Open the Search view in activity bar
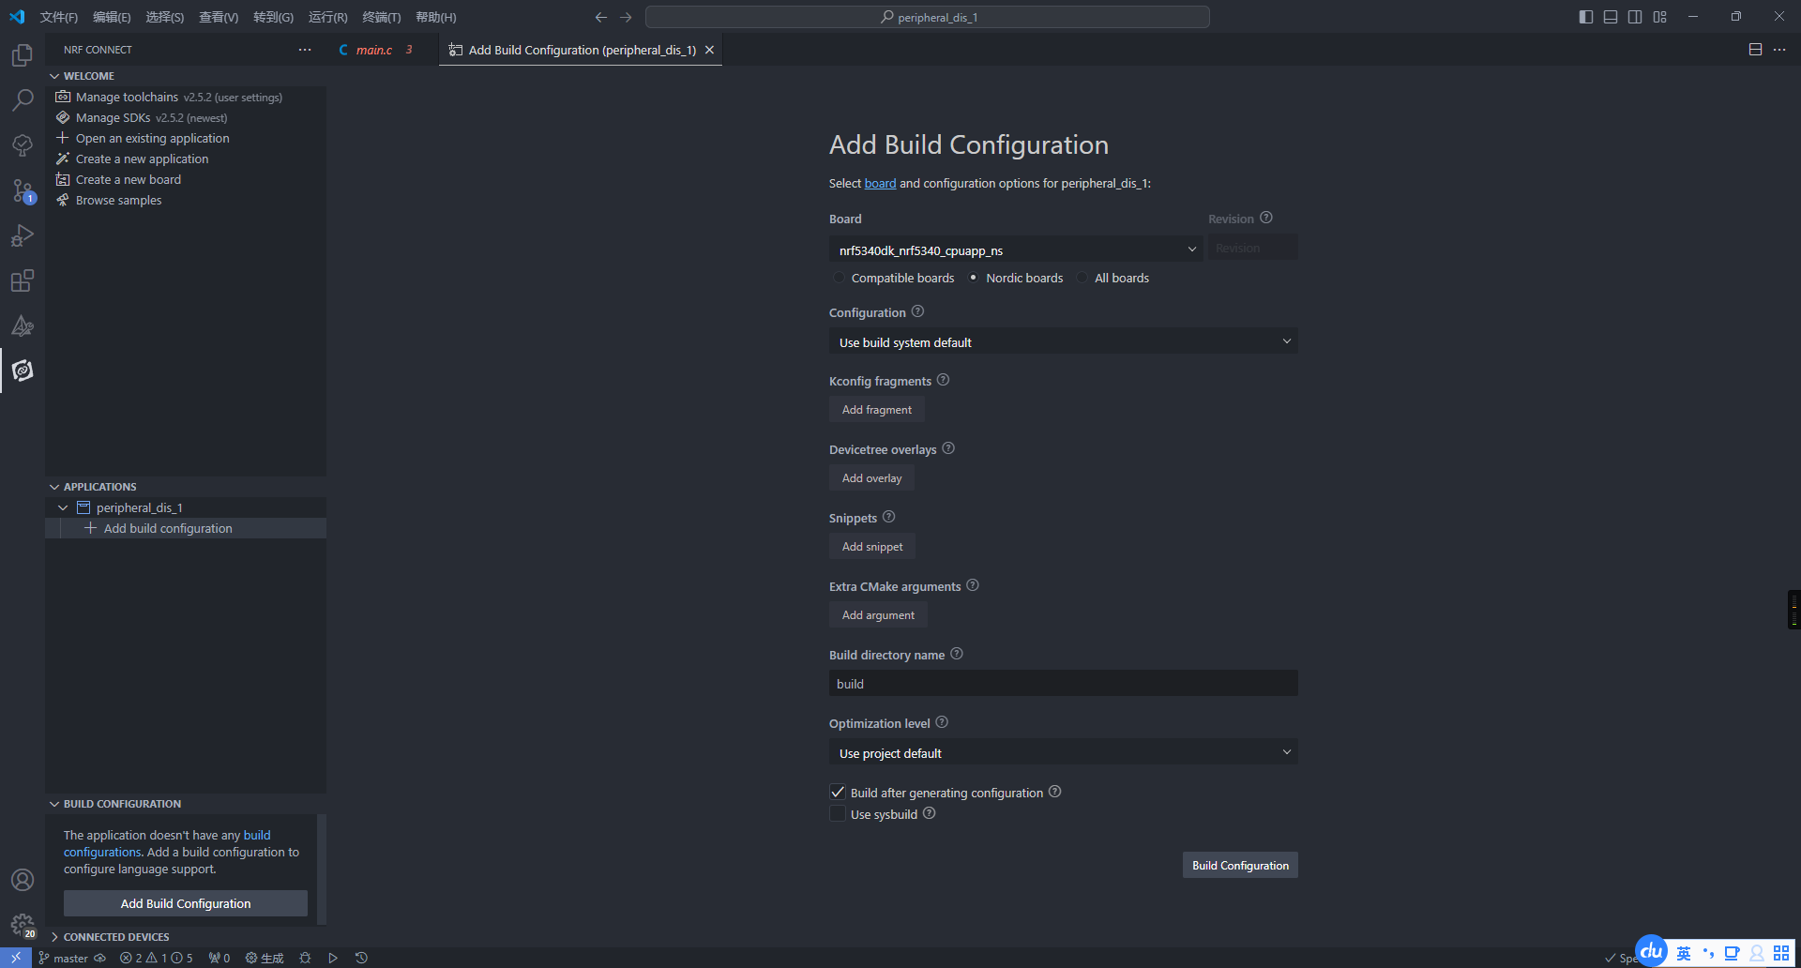The width and height of the screenshot is (1801, 968). tap(23, 100)
